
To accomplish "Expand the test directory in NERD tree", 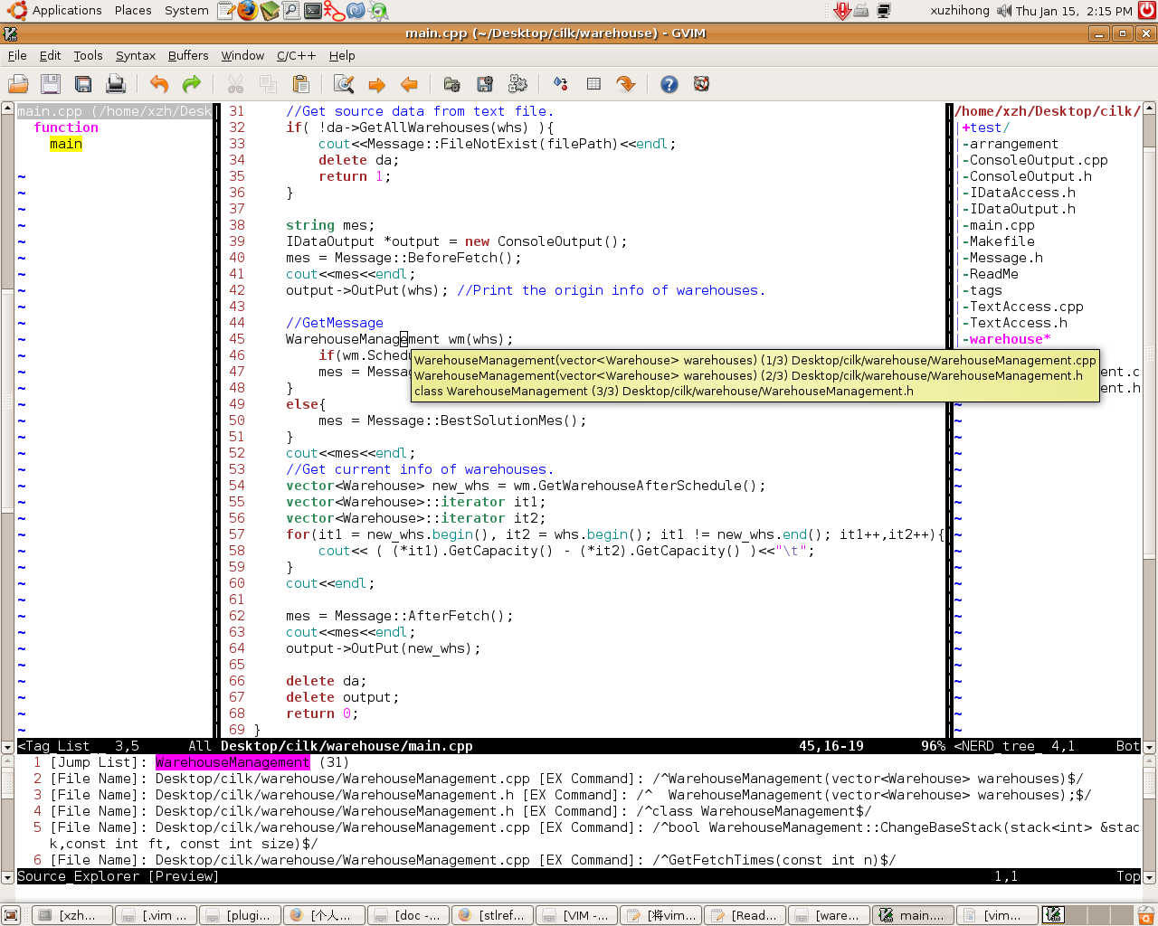I will 985,128.
